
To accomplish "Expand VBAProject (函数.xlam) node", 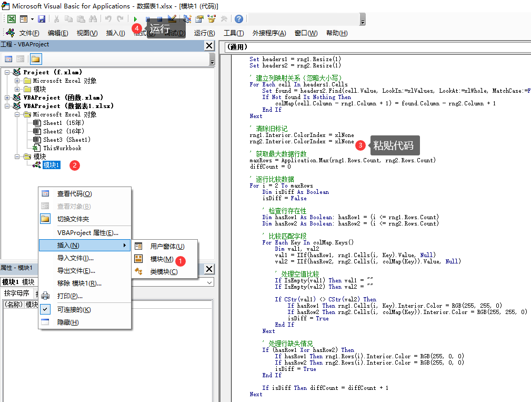I will (x=7, y=97).
